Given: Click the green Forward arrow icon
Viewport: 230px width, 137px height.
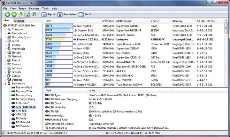Looking at the screenshot, I should (x=14, y=14).
